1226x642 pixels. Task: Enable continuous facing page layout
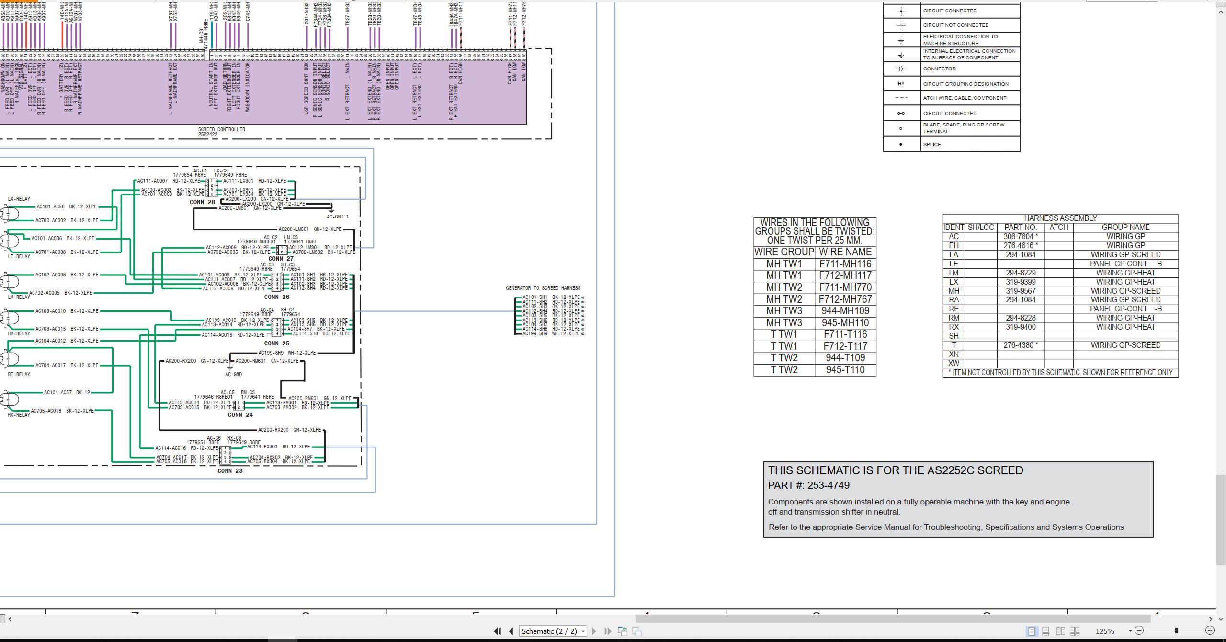pos(1075,631)
